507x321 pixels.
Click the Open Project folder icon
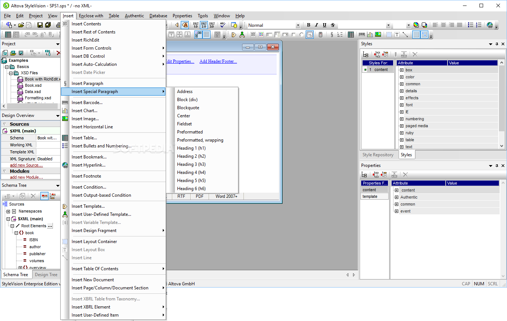[13, 53]
